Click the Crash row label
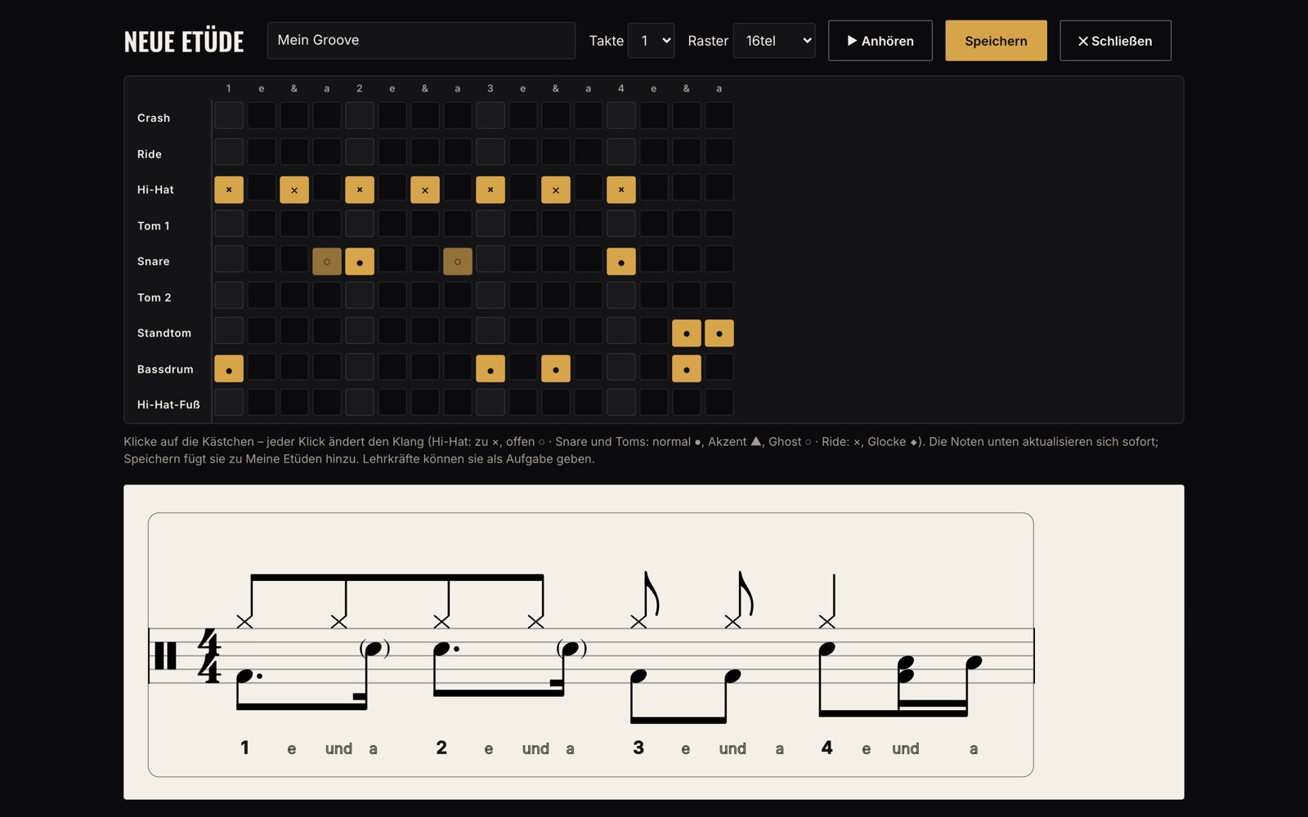 (154, 118)
